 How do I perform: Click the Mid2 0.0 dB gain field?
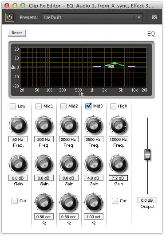(x=69, y=178)
